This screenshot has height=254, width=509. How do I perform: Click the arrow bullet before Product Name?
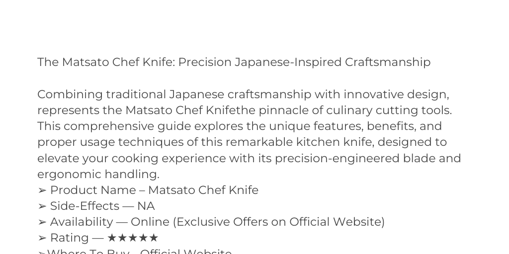click(42, 190)
